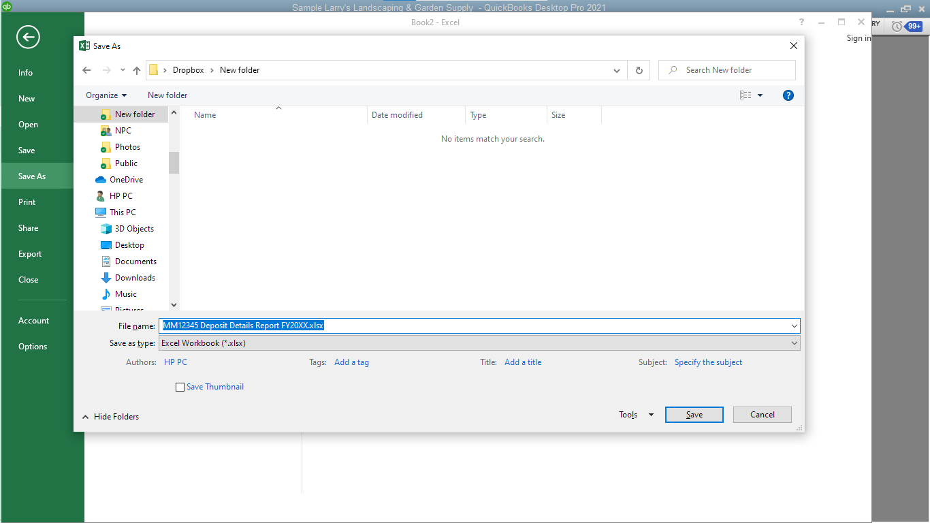This screenshot has width=930, height=523.
Task: Click New folder in the address path
Action: (x=240, y=70)
